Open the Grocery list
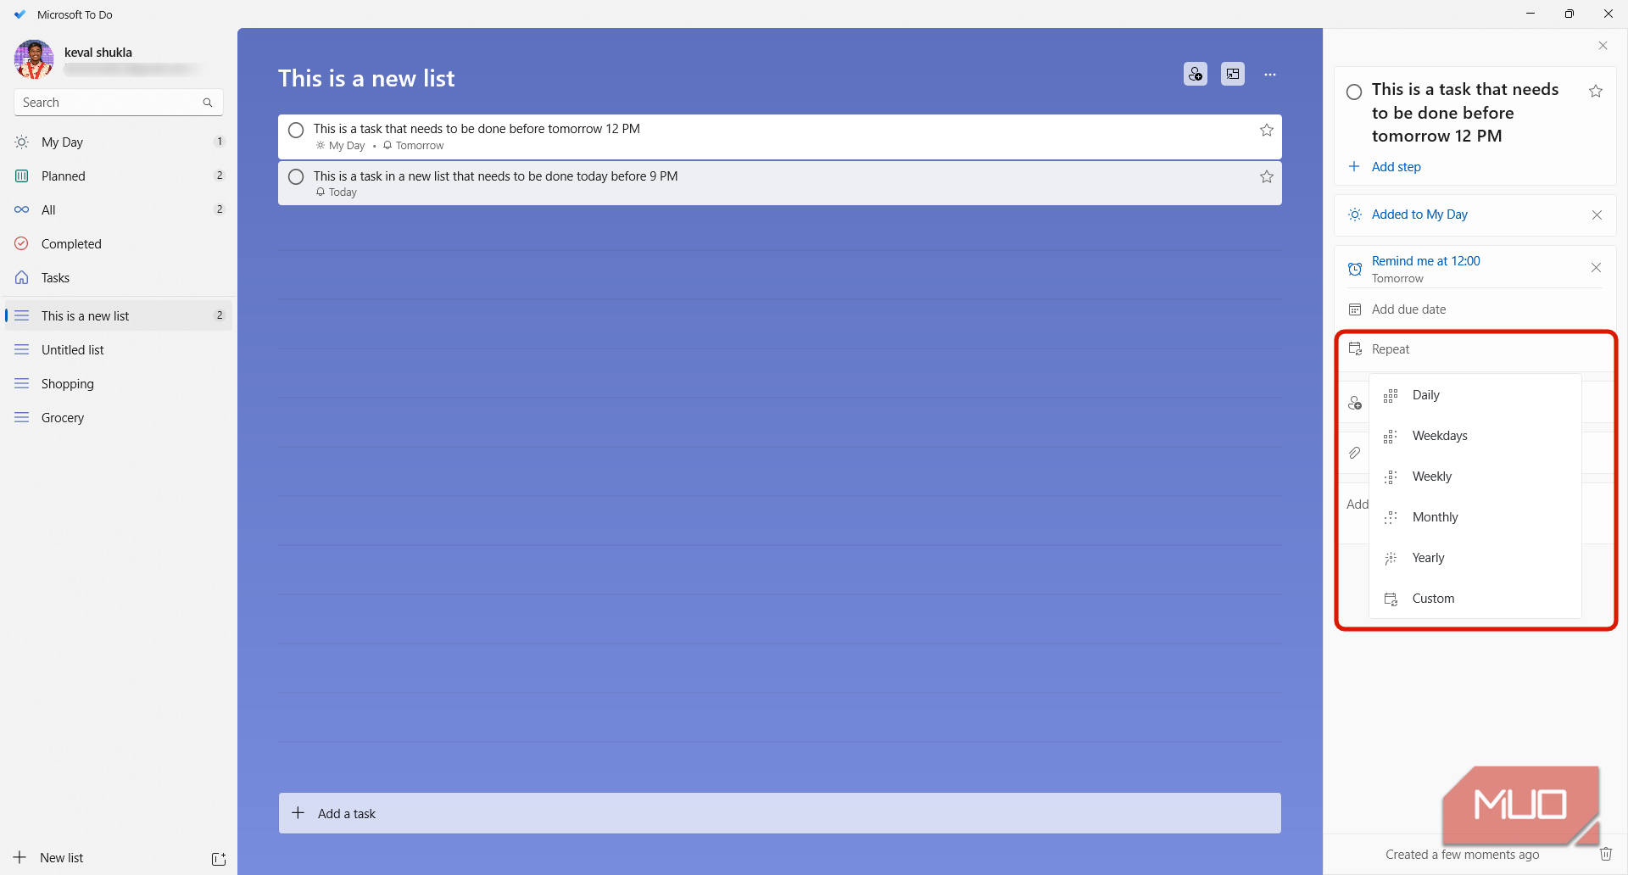Image resolution: width=1628 pixels, height=875 pixels. coord(119,418)
